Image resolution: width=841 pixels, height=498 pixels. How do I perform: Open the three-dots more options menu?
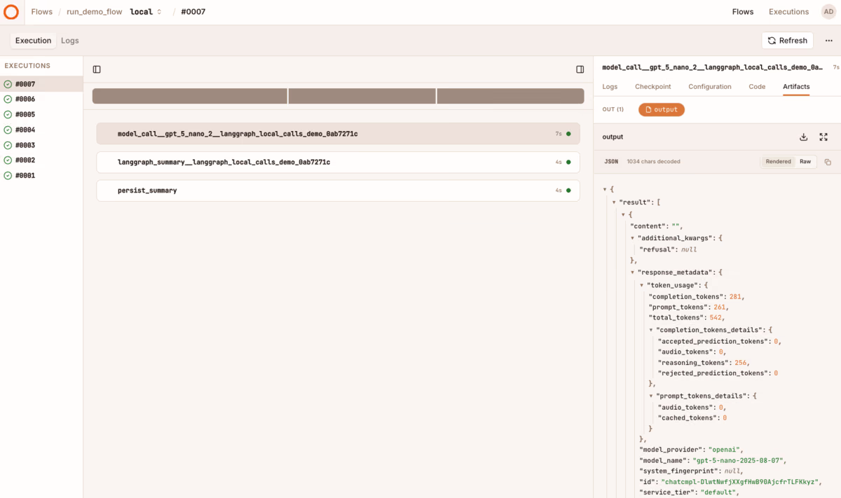(x=828, y=41)
